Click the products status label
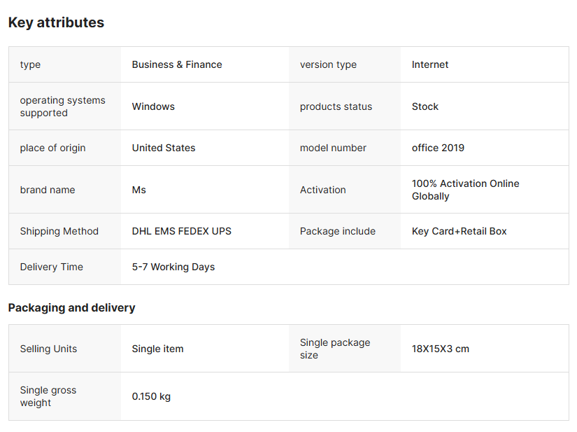Screen dimensions: 577x432 [336, 106]
